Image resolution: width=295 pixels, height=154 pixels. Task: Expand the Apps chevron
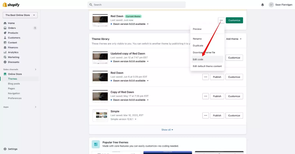click(36, 107)
